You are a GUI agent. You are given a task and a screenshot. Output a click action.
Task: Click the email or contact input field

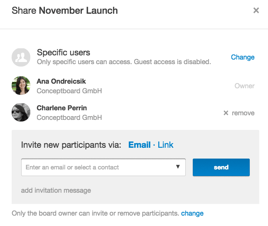103,167
